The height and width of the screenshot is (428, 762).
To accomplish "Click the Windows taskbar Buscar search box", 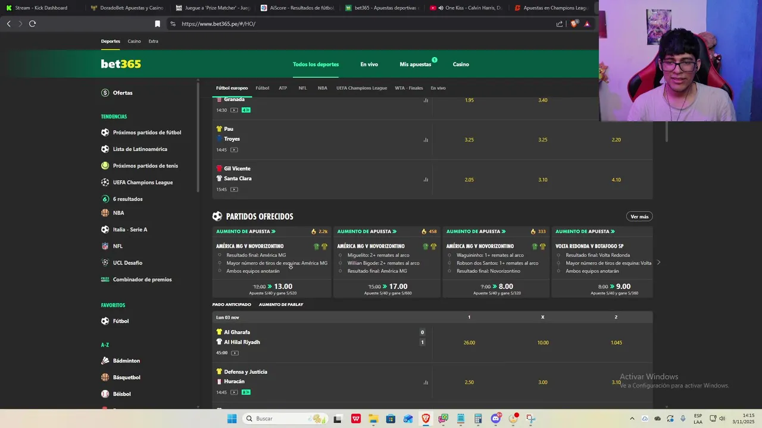I will click(x=285, y=418).
